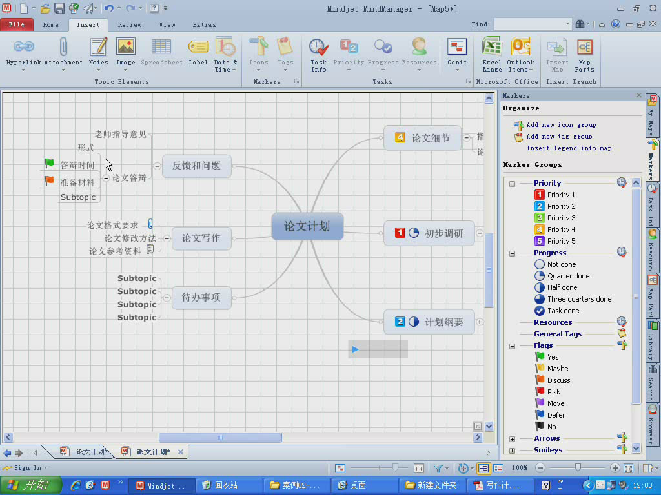Expand the 计划纲要 topic subtopics
This screenshot has width=661, height=495.
pos(480,322)
